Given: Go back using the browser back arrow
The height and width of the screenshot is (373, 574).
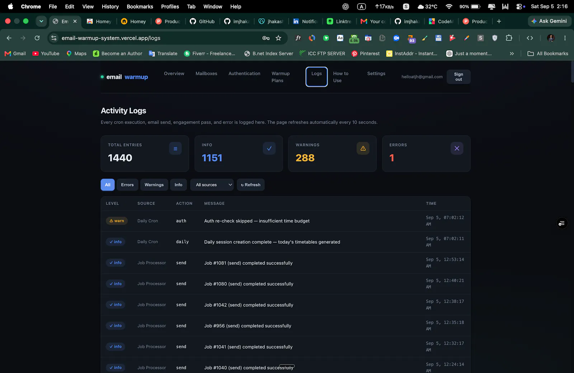Looking at the screenshot, I should 9,38.
